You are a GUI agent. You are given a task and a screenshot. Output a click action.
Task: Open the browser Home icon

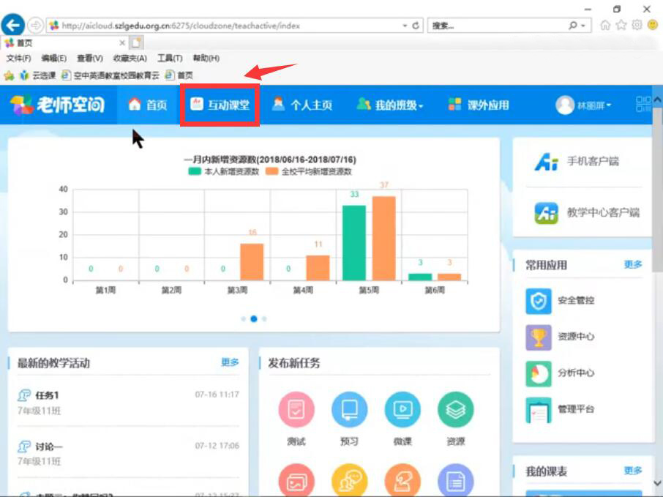[x=605, y=26]
